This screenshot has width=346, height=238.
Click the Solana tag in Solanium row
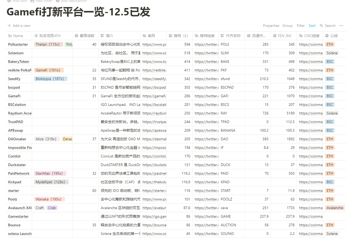[x=332, y=53]
